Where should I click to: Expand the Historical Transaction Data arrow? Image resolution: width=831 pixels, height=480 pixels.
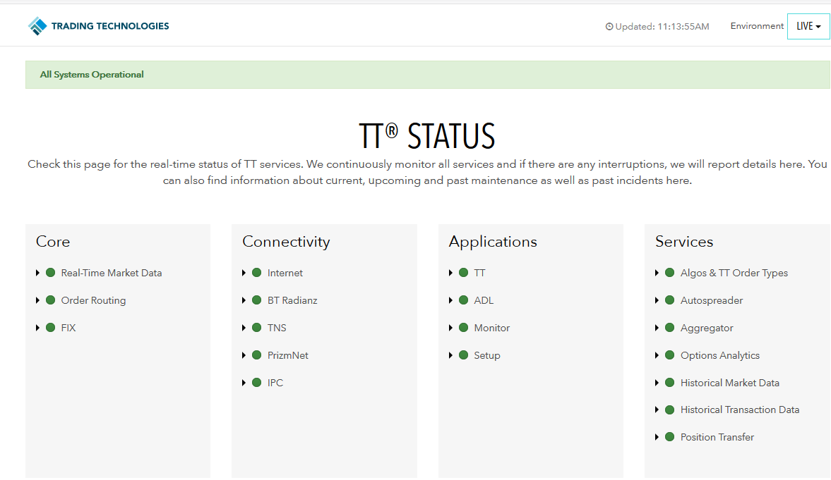coord(657,410)
